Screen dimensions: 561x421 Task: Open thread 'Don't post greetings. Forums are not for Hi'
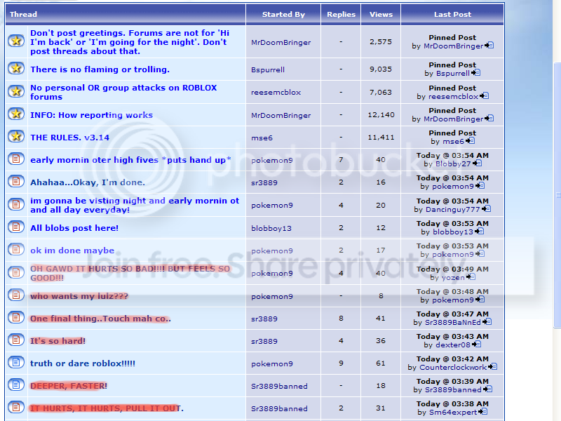(x=130, y=42)
